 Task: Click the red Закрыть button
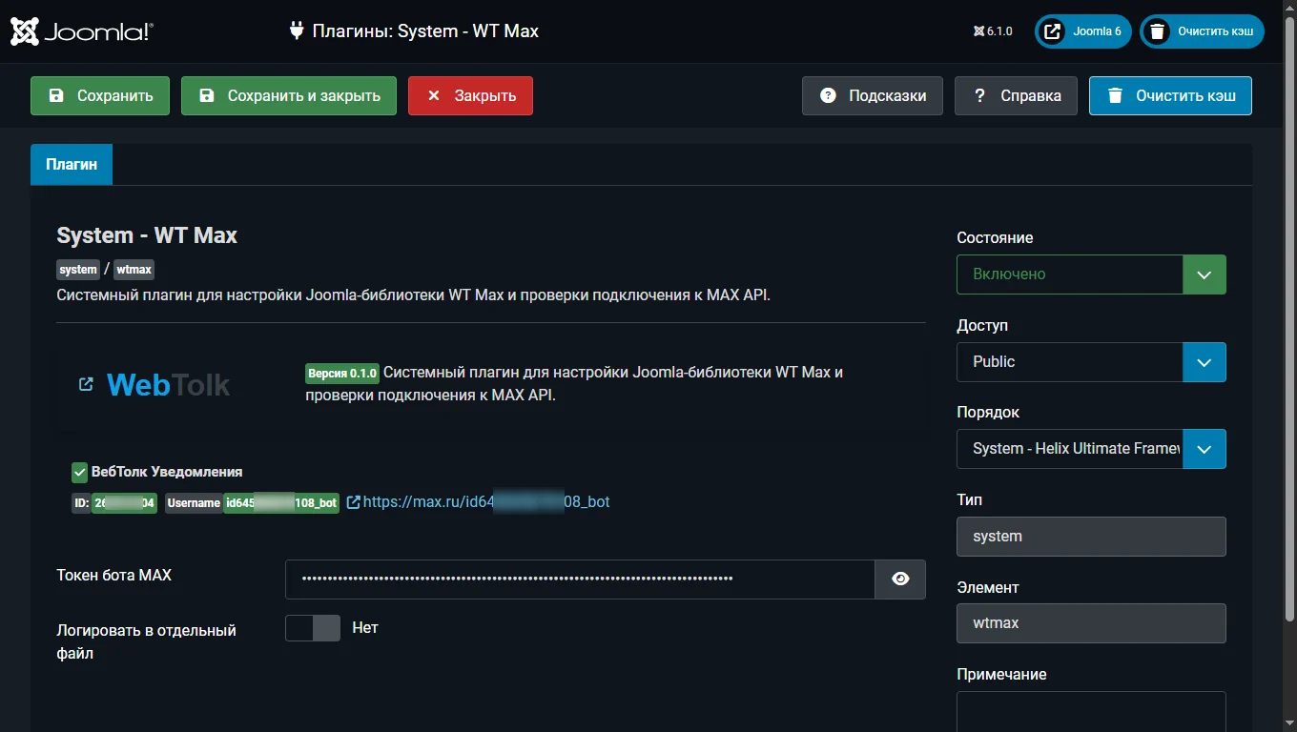click(470, 96)
